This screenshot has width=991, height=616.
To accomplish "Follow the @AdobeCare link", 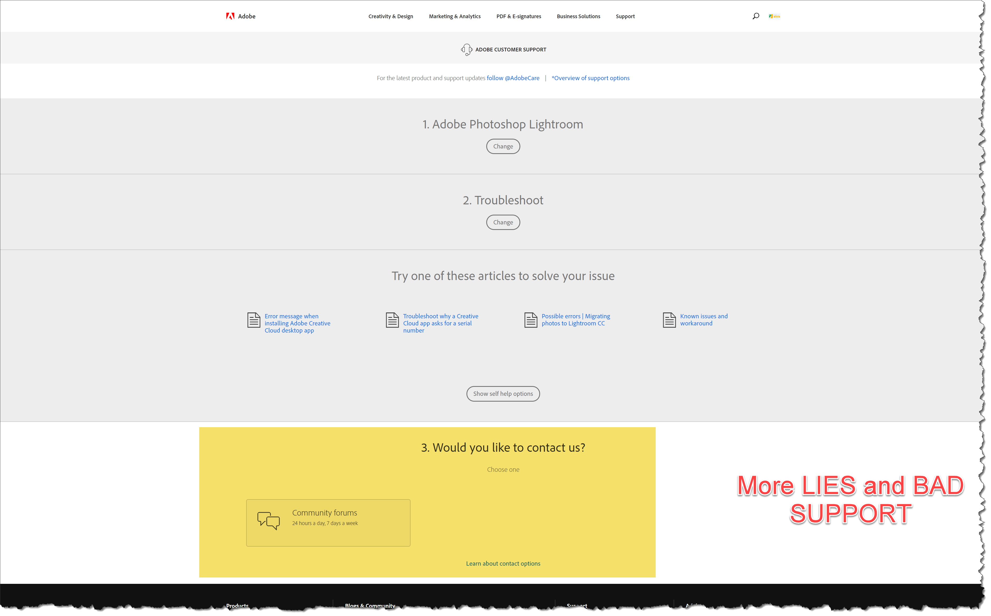I will click(513, 78).
